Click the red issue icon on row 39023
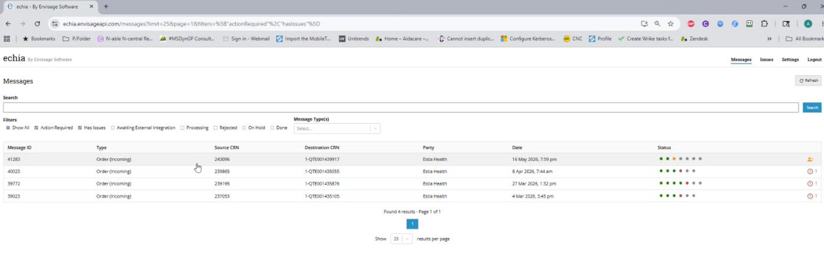This screenshot has height=264, width=824. point(810,196)
